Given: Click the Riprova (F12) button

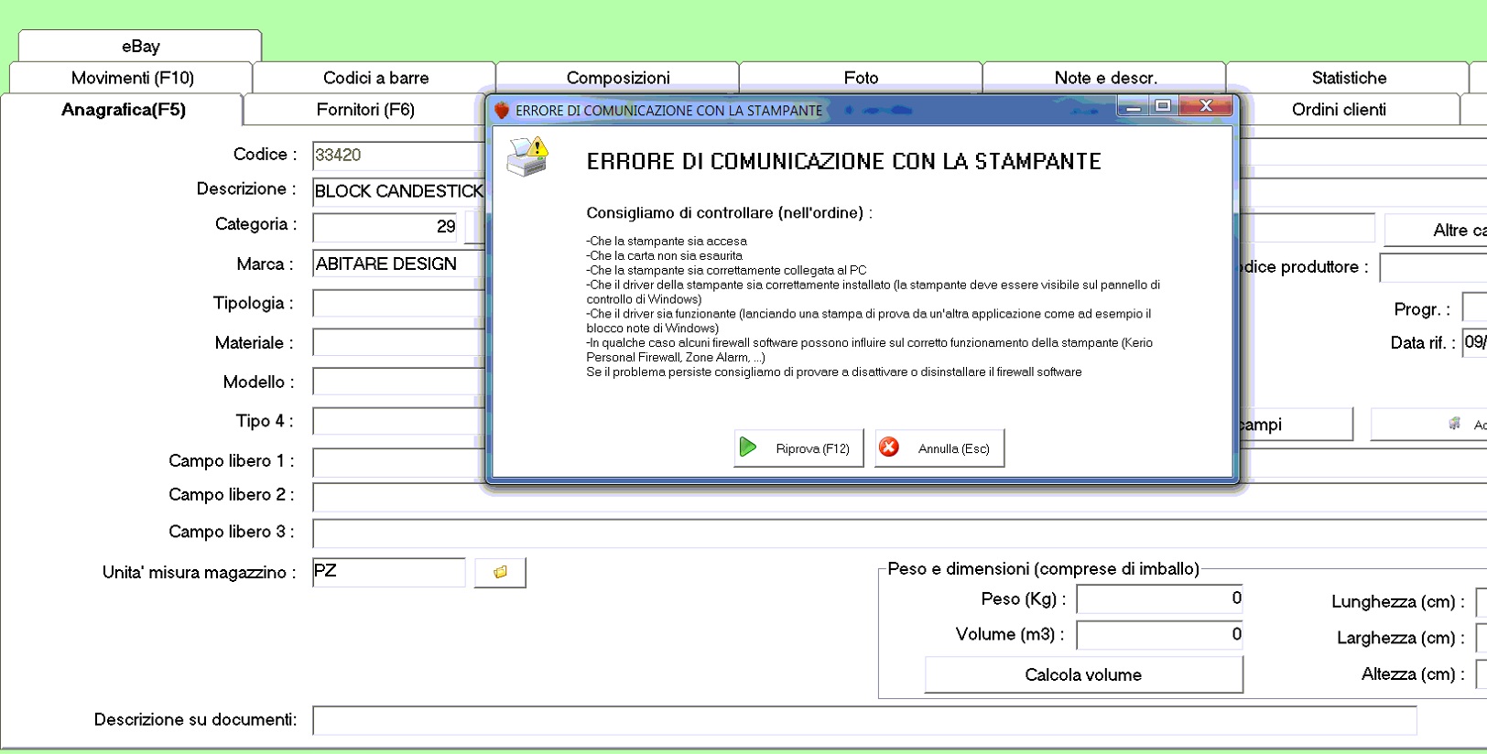Looking at the screenshot, I should (x=798, y=448).
